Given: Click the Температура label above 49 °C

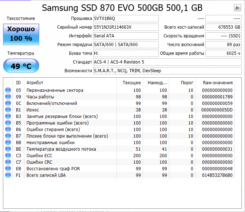Looking at the screenshot, I should coord(21,53).
